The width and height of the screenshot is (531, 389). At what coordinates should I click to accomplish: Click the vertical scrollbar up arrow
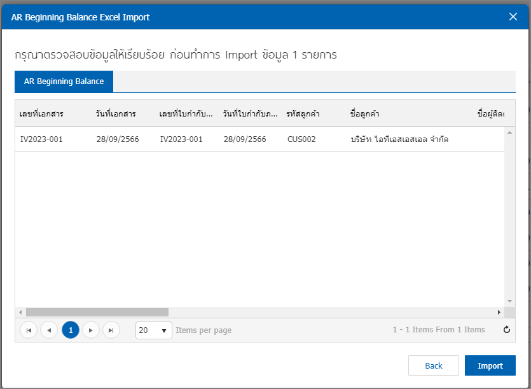coord(509,132)
